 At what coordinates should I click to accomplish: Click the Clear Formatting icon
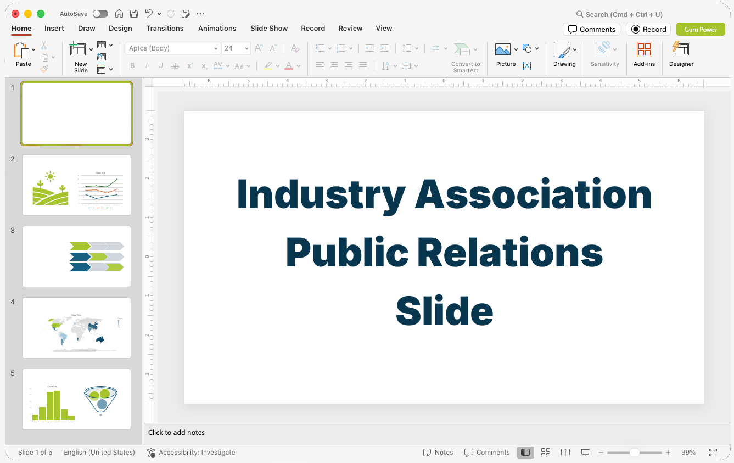pos(295,48)
